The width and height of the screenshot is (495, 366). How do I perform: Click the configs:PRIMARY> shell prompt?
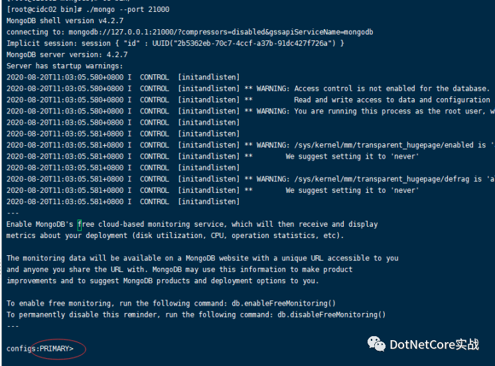tap(40, 349)
